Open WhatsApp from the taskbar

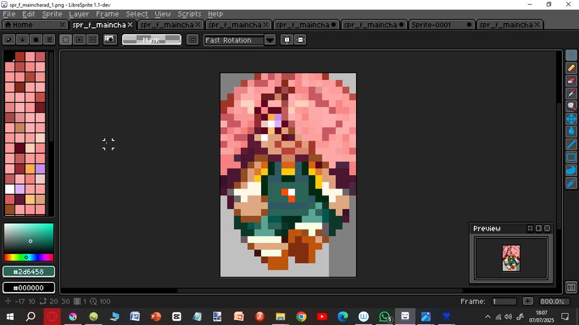384,316
